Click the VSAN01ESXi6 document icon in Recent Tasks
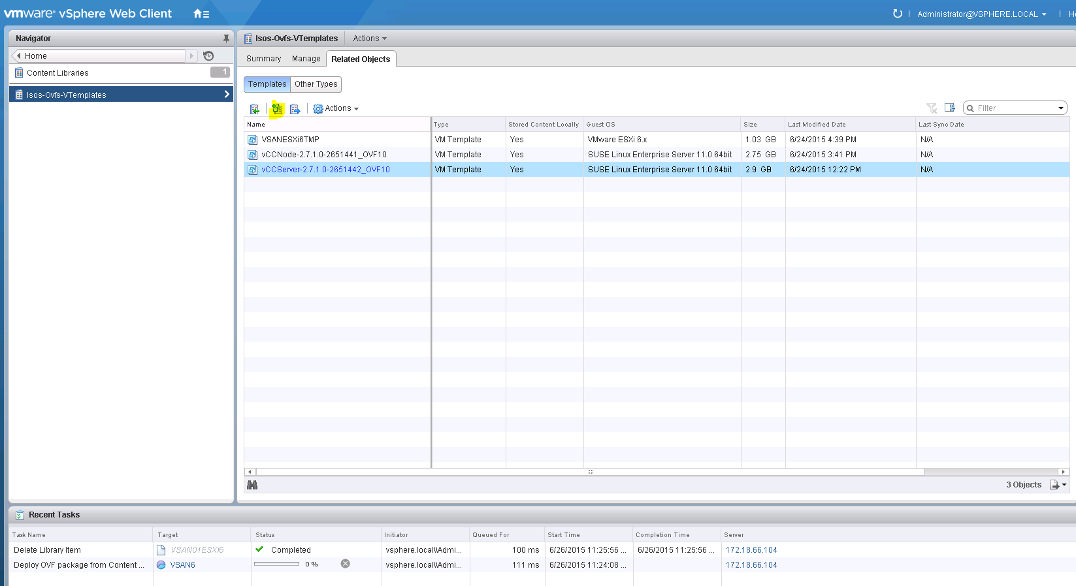Screen dimensions: 1076x586 point(161,550)
